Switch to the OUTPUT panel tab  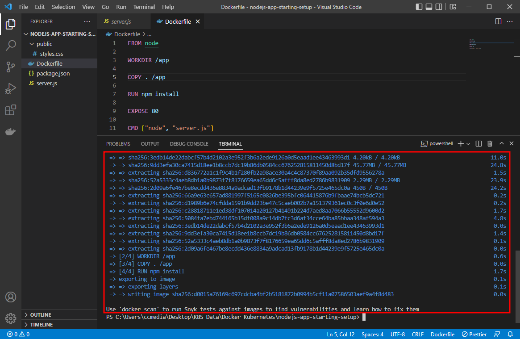[x=150, y=144]
